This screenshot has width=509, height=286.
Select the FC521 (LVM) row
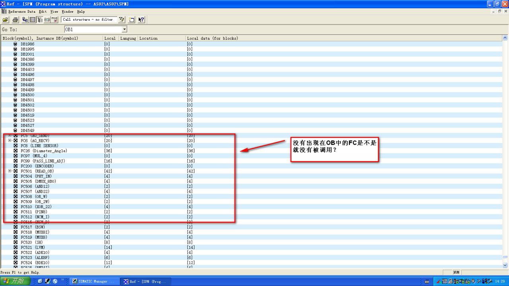[x=251, y=247]
